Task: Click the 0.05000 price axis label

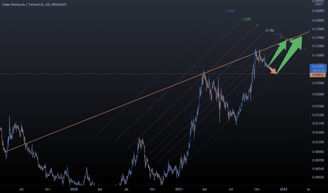Action: [318, 94]
